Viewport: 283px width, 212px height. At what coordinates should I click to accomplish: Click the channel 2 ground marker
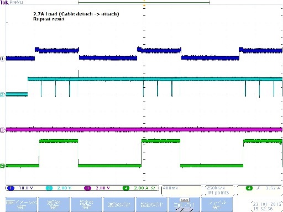pos(2,95)
